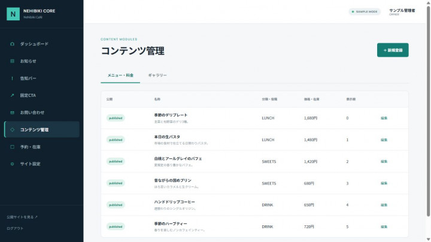The width and height of the screenshot is (431, 242).
Task: Click the page vertical scrollbar down arrow
Action: coord(428,240)
